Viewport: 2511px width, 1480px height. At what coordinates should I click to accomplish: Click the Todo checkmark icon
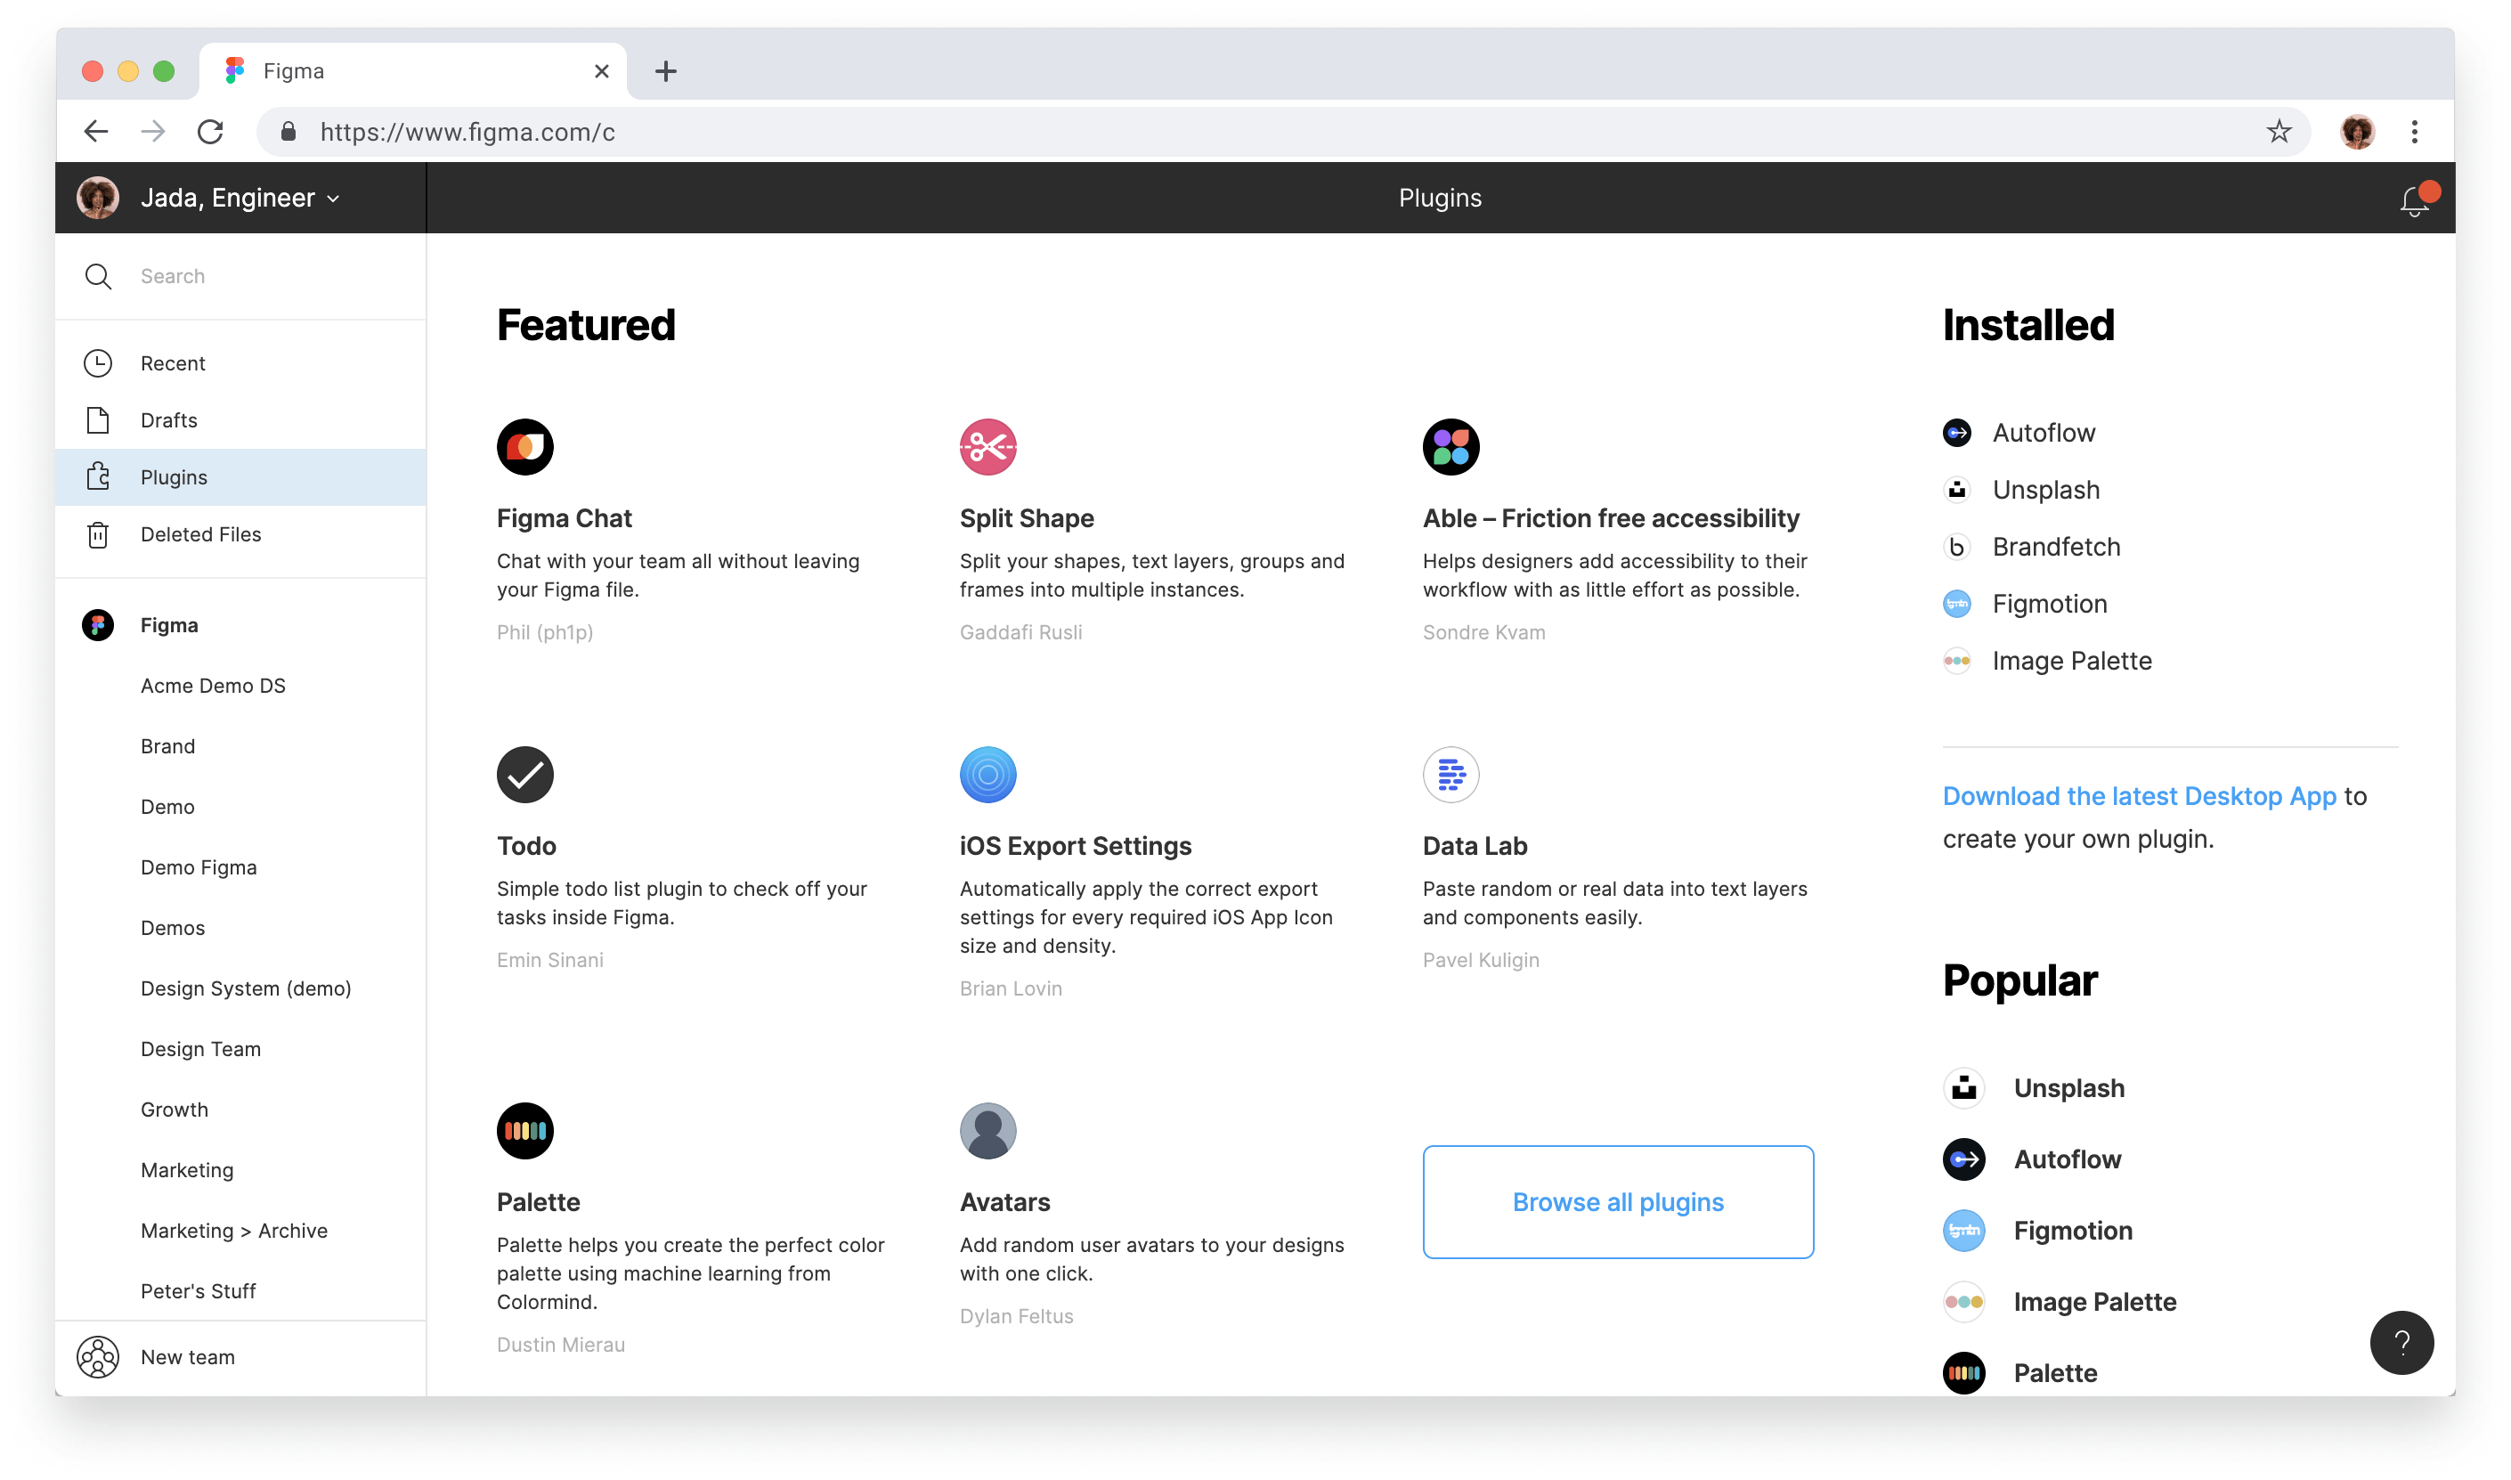525,774
